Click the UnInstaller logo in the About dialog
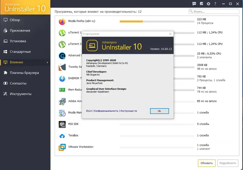Image resolution: width=243 pixels, height=170 pixels. click(92, 45)
